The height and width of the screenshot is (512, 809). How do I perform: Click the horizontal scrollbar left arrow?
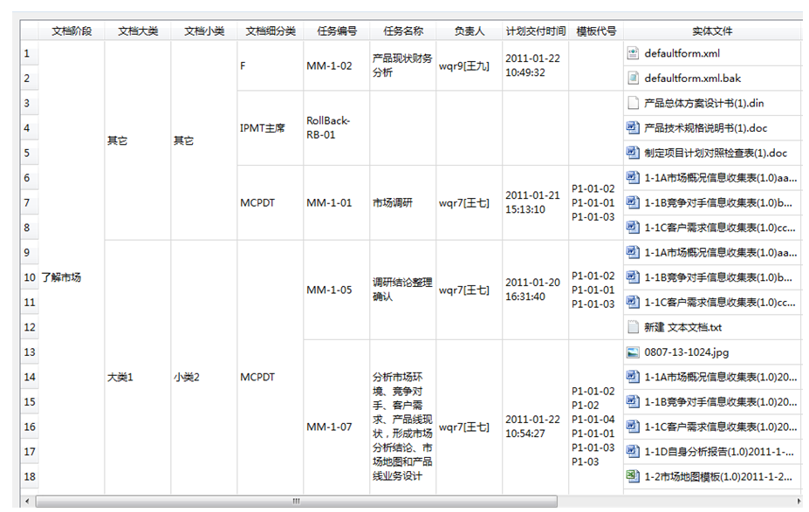28,502
